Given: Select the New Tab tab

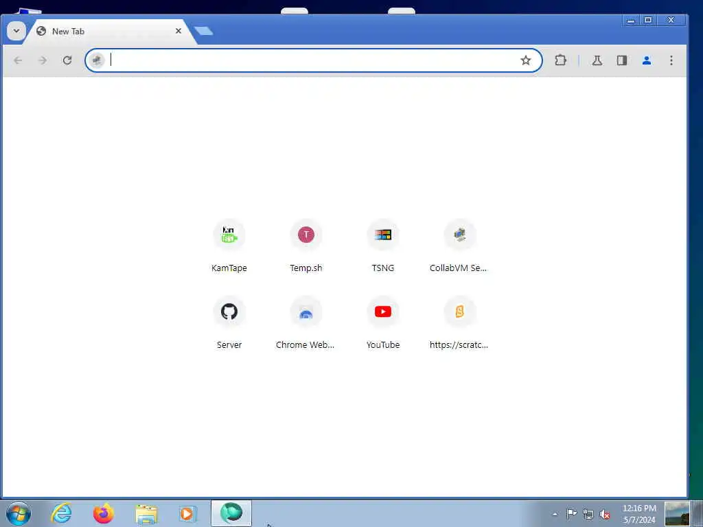Looking at the screenshot, I should coord(110,32).
